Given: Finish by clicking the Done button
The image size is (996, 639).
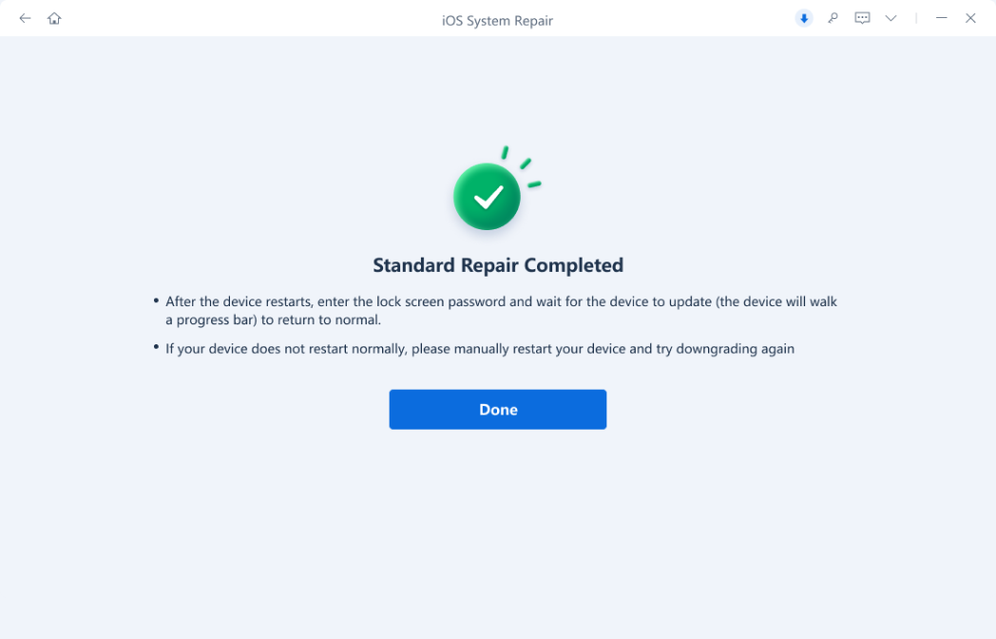Looking at the screenshot, I should (498, 410).
